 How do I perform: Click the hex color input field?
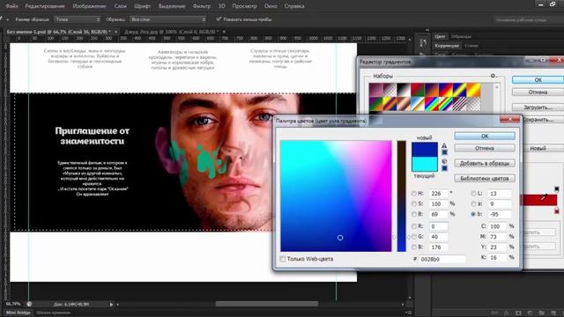tap(442, 259)
